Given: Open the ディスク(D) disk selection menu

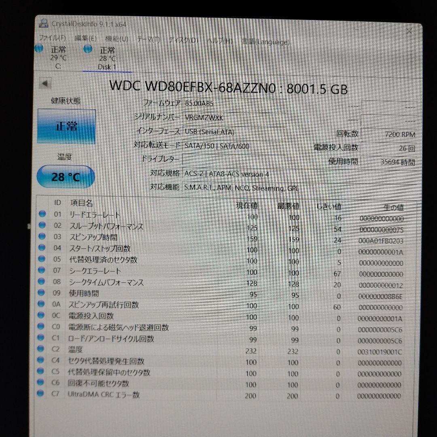Looking at the screenshot, I should coord(182,40).
